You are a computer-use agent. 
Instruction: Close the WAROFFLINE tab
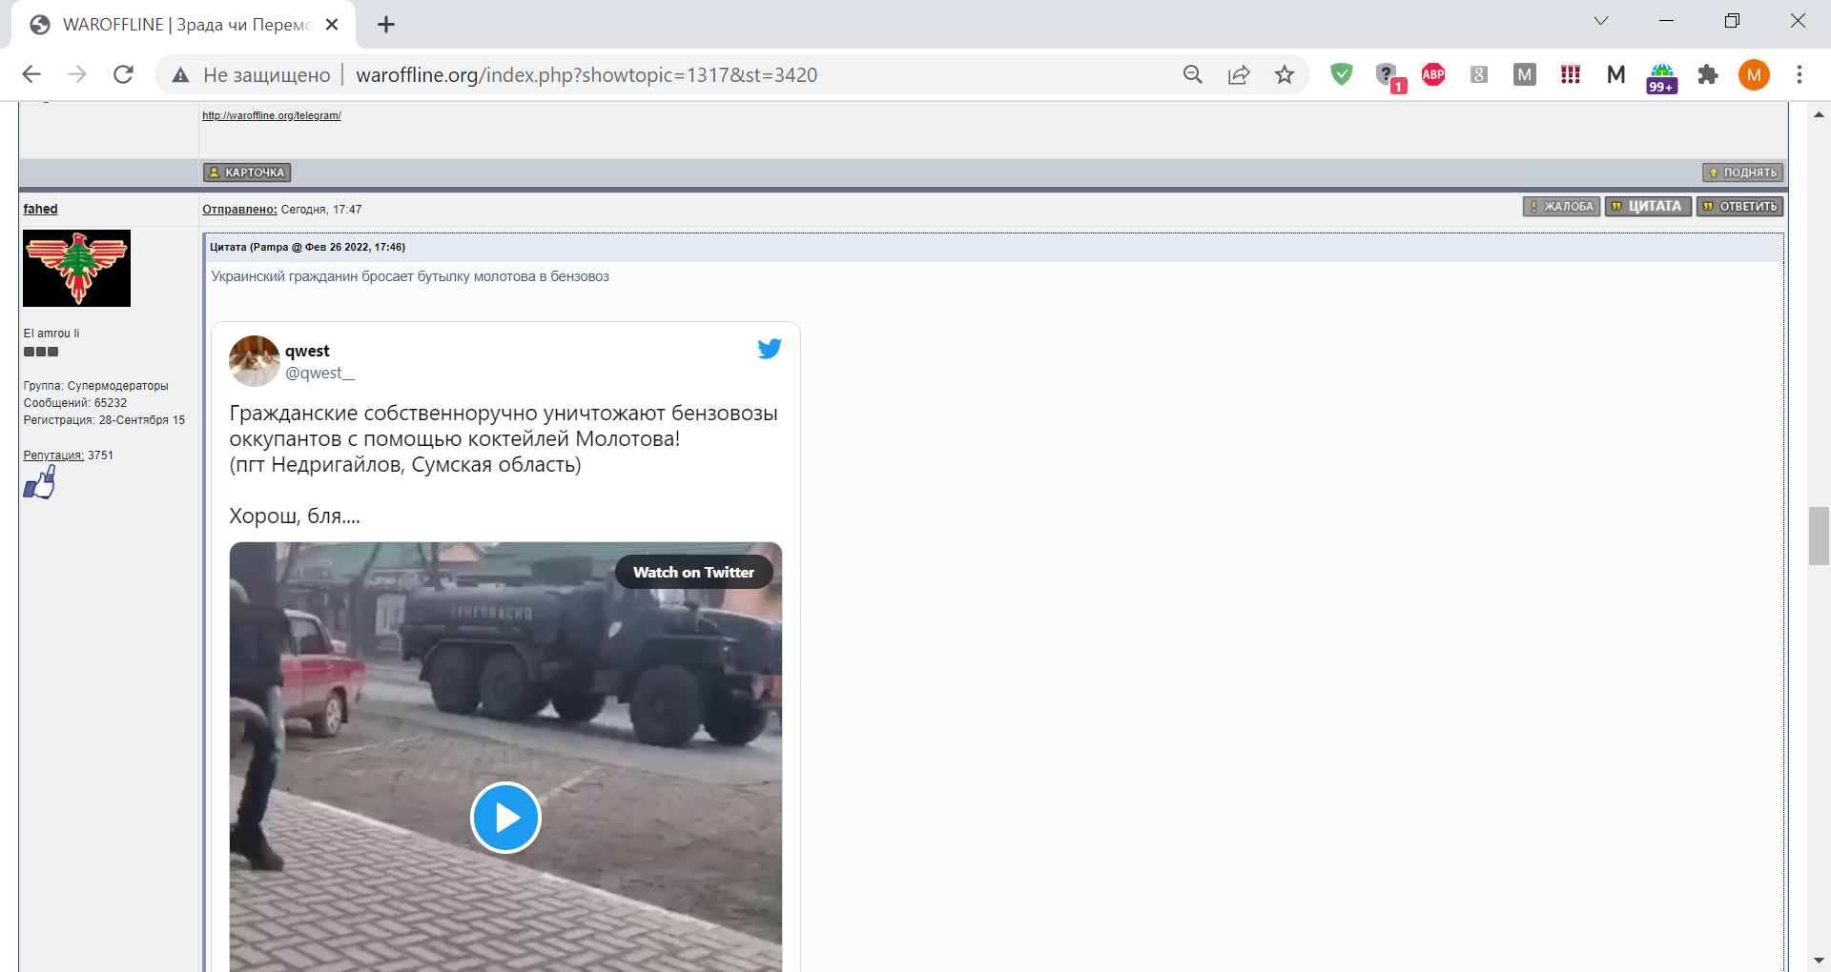pos(332,25)
